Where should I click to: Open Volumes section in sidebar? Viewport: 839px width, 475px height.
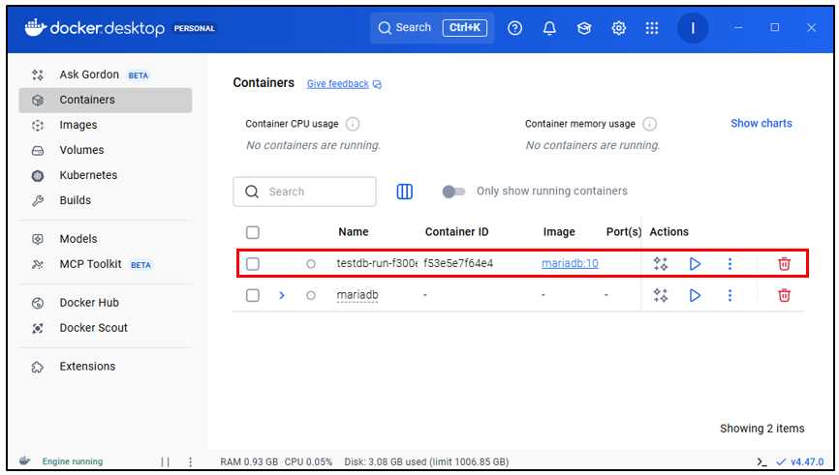click(81, 150)
